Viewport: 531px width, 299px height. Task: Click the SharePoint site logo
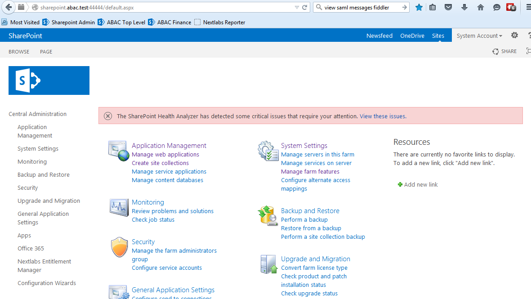coord(49,80)
